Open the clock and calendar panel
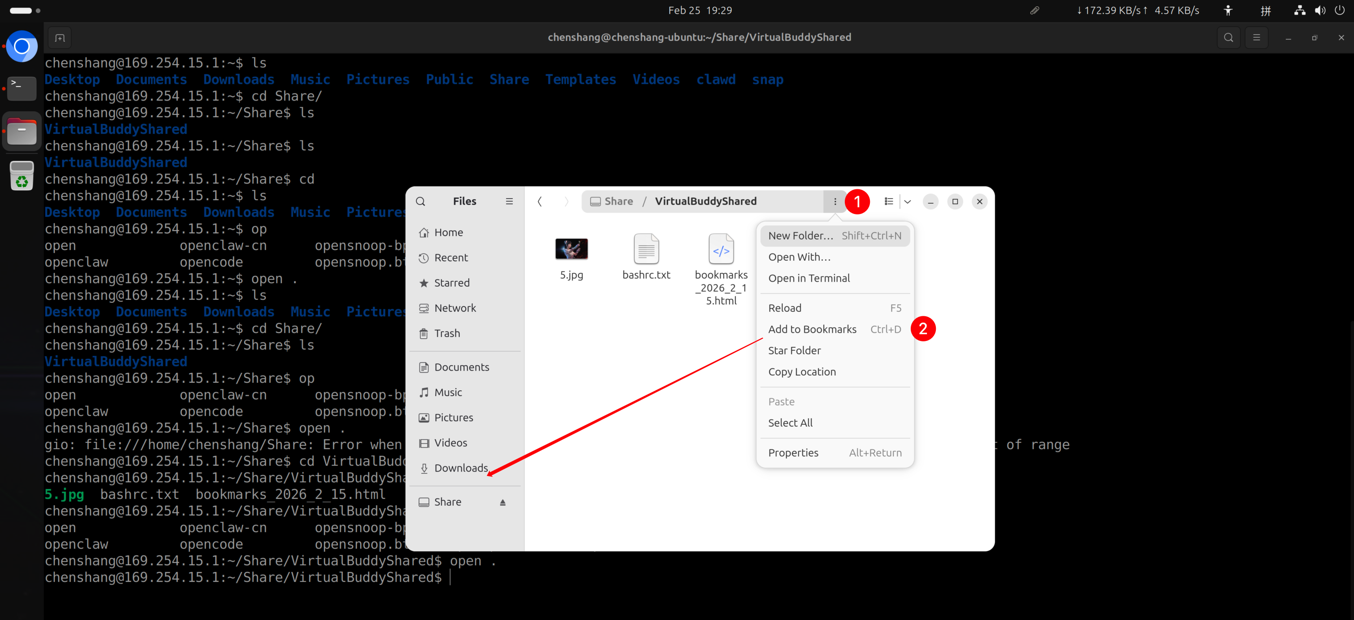1354x620 pixels. [x=699, y=10]
